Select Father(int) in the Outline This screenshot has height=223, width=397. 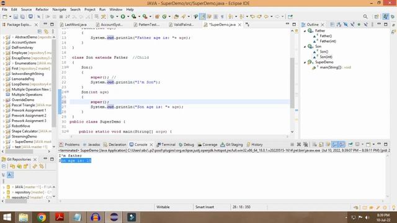point(328,42)
